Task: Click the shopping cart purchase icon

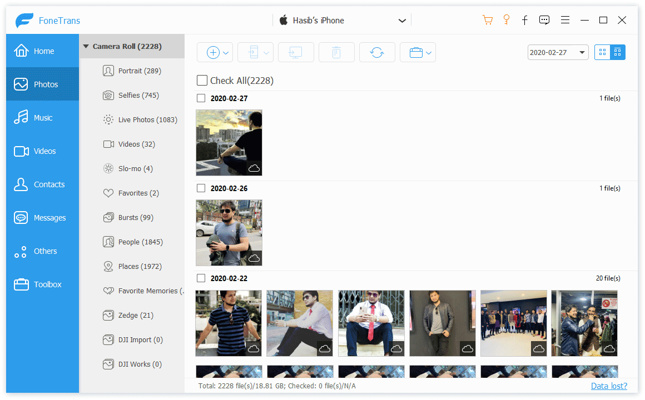Action: click(x=488, y=19)
